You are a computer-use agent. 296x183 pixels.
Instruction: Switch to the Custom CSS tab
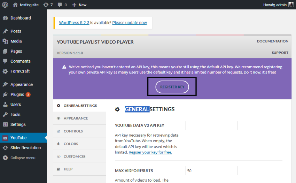79,157
